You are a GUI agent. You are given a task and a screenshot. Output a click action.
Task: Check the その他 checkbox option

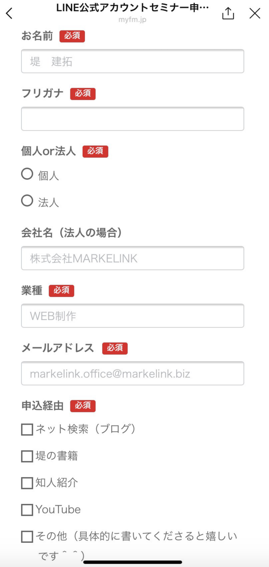pyautogui.click(x=27, y=537)
